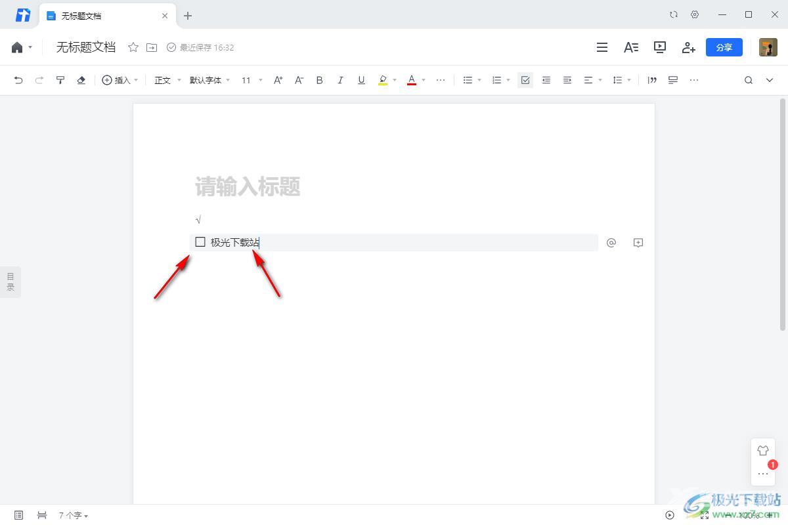Open app settings from the title bar
The image size is (788, 525).
coord(695,14)
